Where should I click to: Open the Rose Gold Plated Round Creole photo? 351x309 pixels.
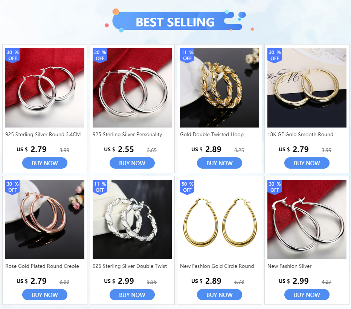(x=45, y=220)
